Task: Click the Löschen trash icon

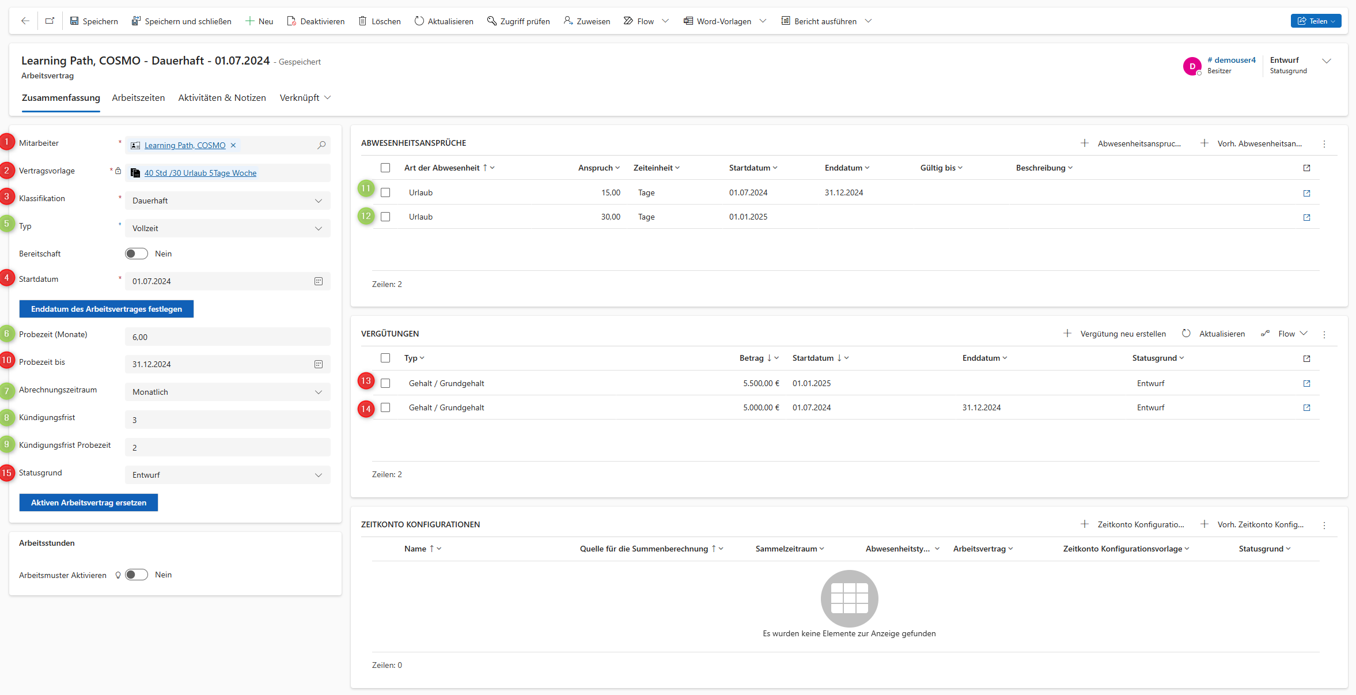Action: 362,21
